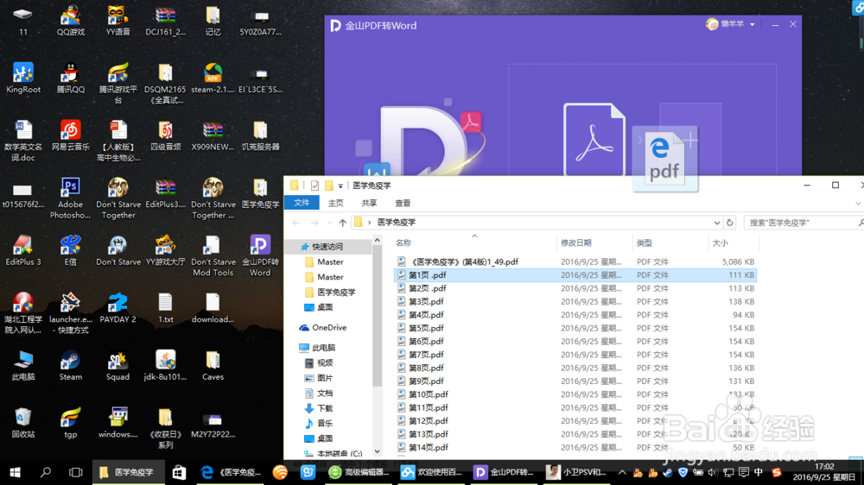
Task: Switch to 高级编辑器 taskbar button
Action: 359,472
